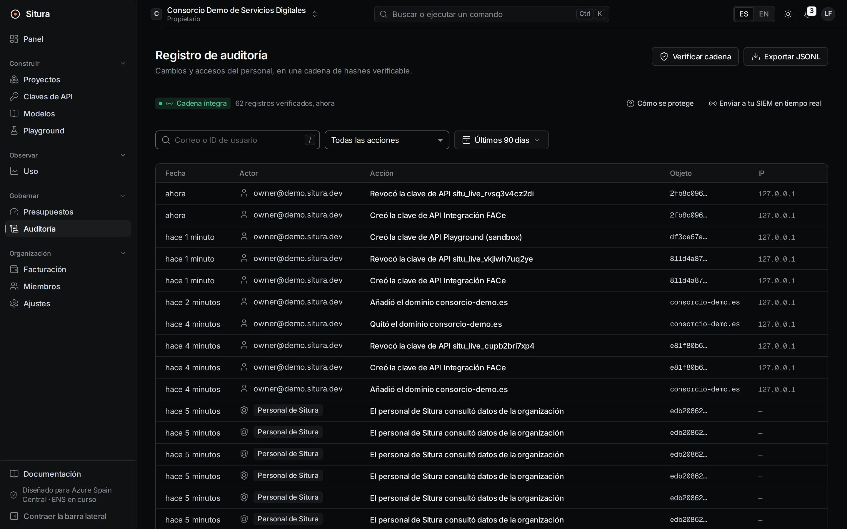Click the Acción column header
Viewport: 847px width, 529px height.
point(381,173)
